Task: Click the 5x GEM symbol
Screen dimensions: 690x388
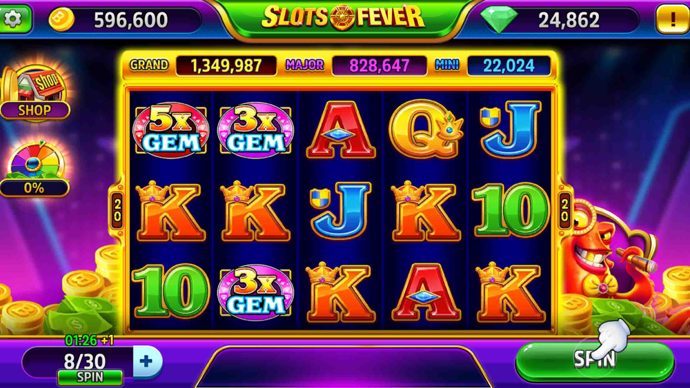Action: click(x=170, y=130)
